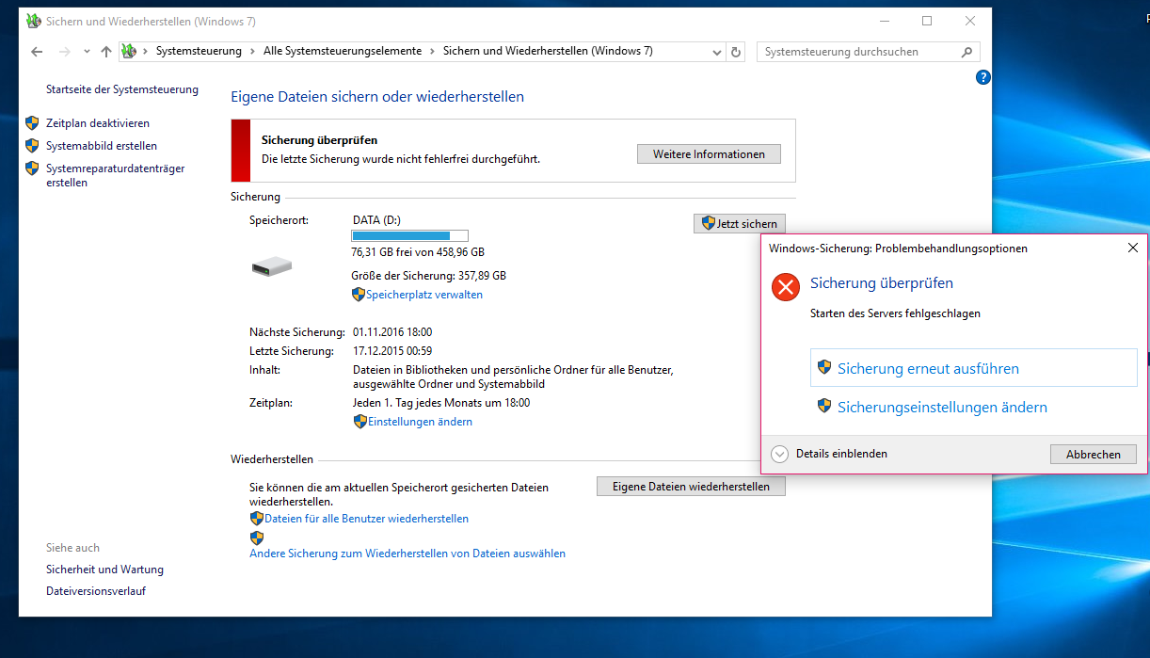This screenshot has height=658, width=1150.
Task: Click the disk space usage bar
Action: (x=409, y=235)
